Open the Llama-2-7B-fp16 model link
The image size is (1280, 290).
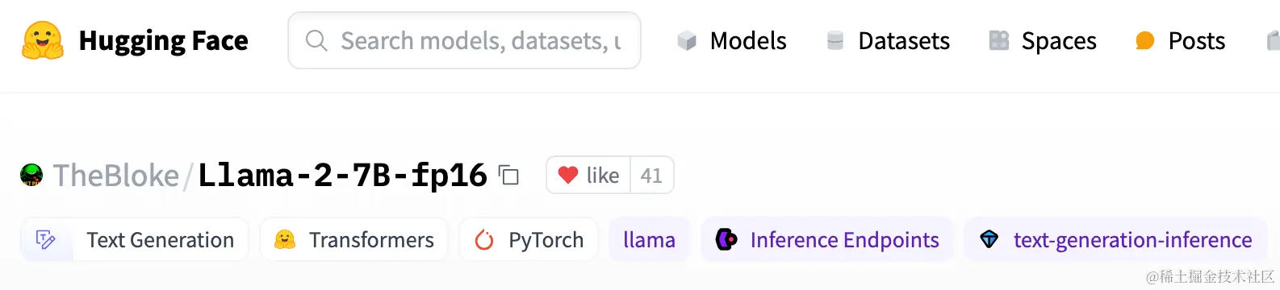(342, 175)
